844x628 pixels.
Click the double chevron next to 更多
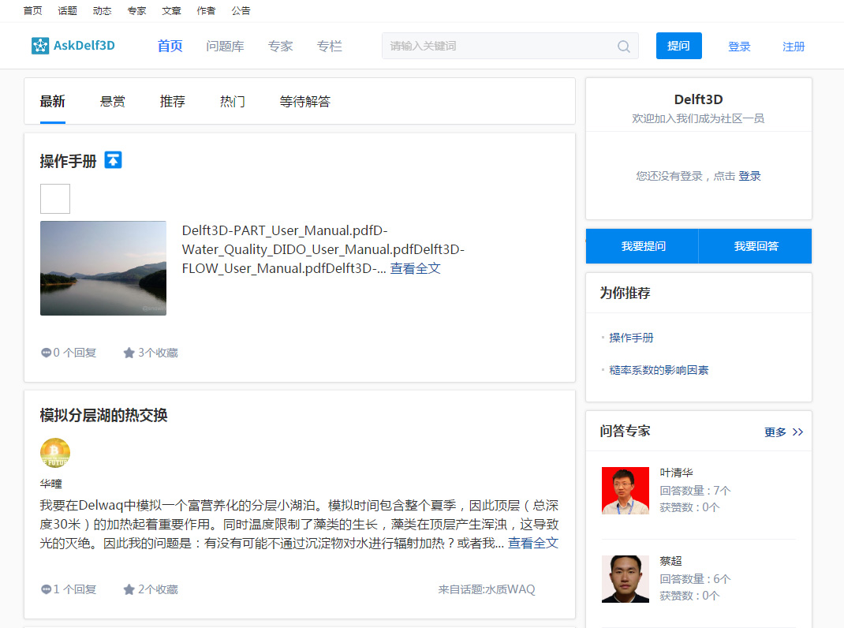[797, 432]
